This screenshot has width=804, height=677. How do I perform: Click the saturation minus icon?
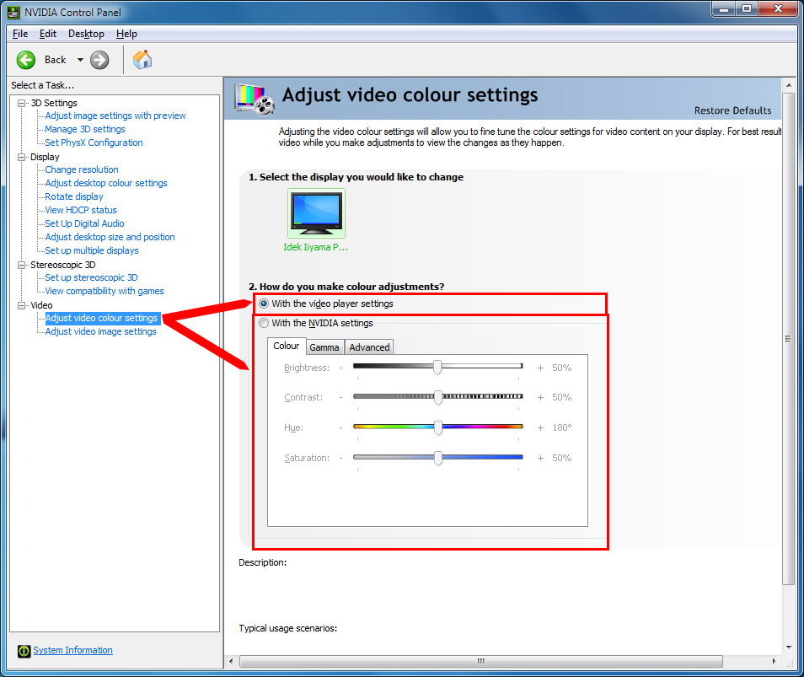point(340,458)
